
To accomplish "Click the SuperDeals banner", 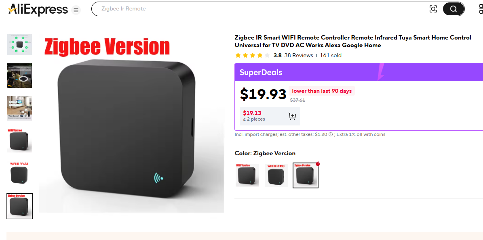I will (x=359, y=72).
